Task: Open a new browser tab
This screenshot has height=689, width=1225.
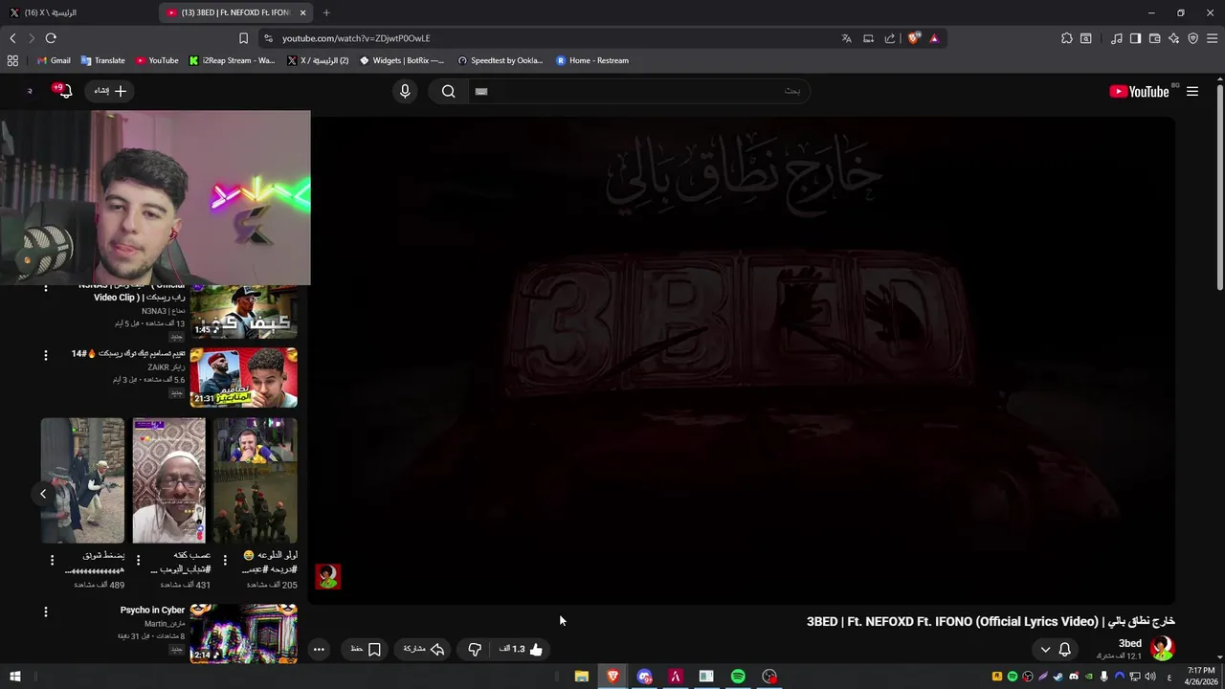Action: click(326, 12)
